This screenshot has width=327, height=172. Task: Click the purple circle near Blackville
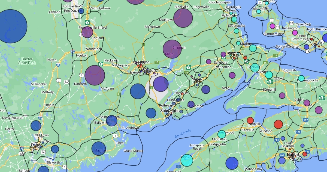[183, 18]
